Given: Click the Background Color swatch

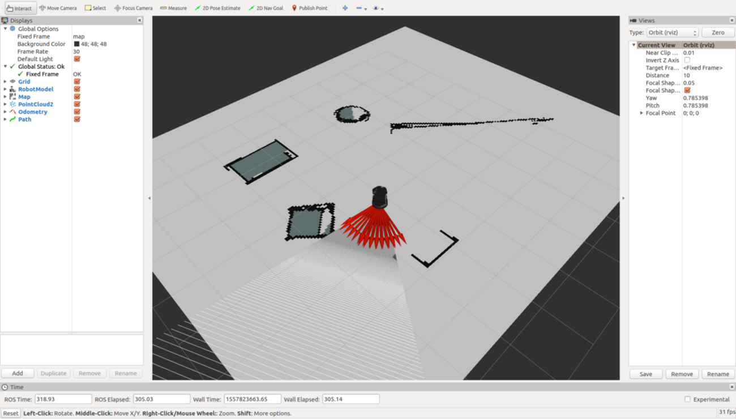Looking at the screenshot, I should [77, 44].
